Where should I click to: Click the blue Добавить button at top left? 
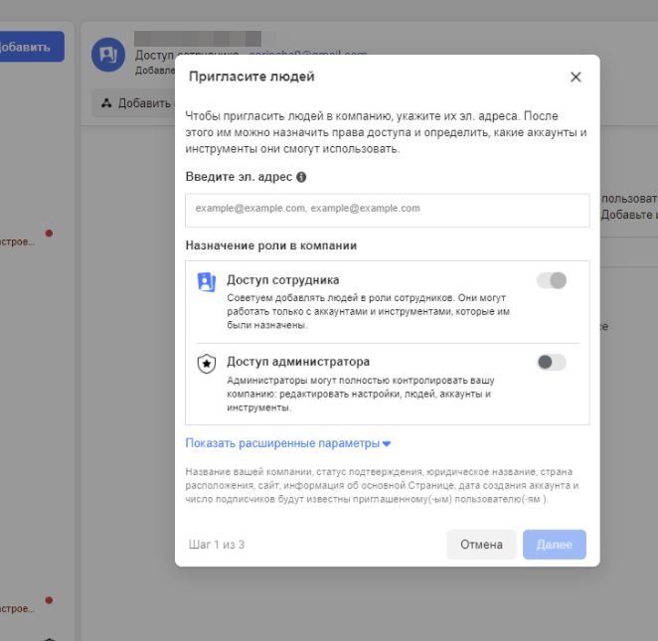coord(30,47)
